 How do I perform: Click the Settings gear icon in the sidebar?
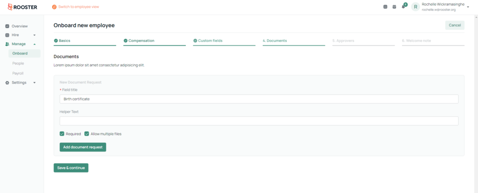pyautogui.click(x=7, y=83)
